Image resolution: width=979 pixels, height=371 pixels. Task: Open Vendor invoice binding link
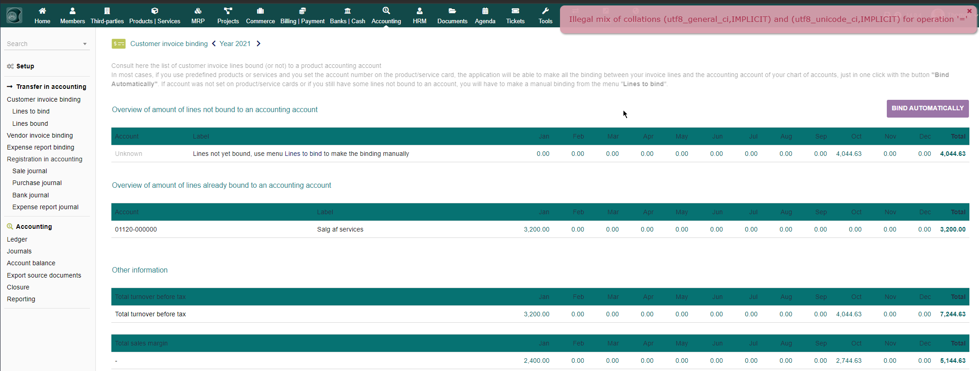pyautogui.click(x=40, y=135)
